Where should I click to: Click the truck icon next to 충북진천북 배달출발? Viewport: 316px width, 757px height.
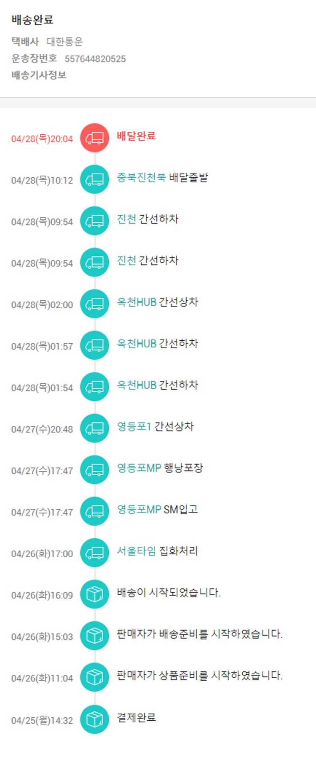(95, 179)
